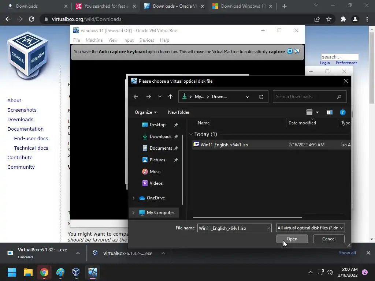The width and height of the screenshot is (375, 281).
Task: Open the site Preferences link
Action: click(x=346, y=63)
